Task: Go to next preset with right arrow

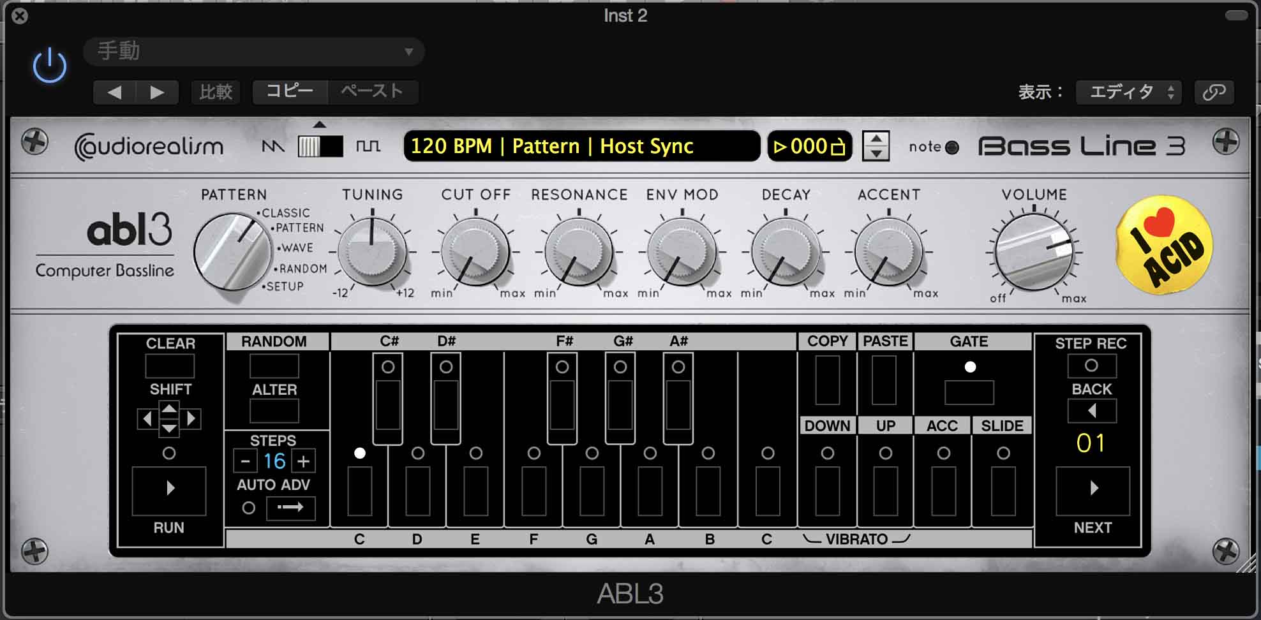Action: click(x=157, y=92)
